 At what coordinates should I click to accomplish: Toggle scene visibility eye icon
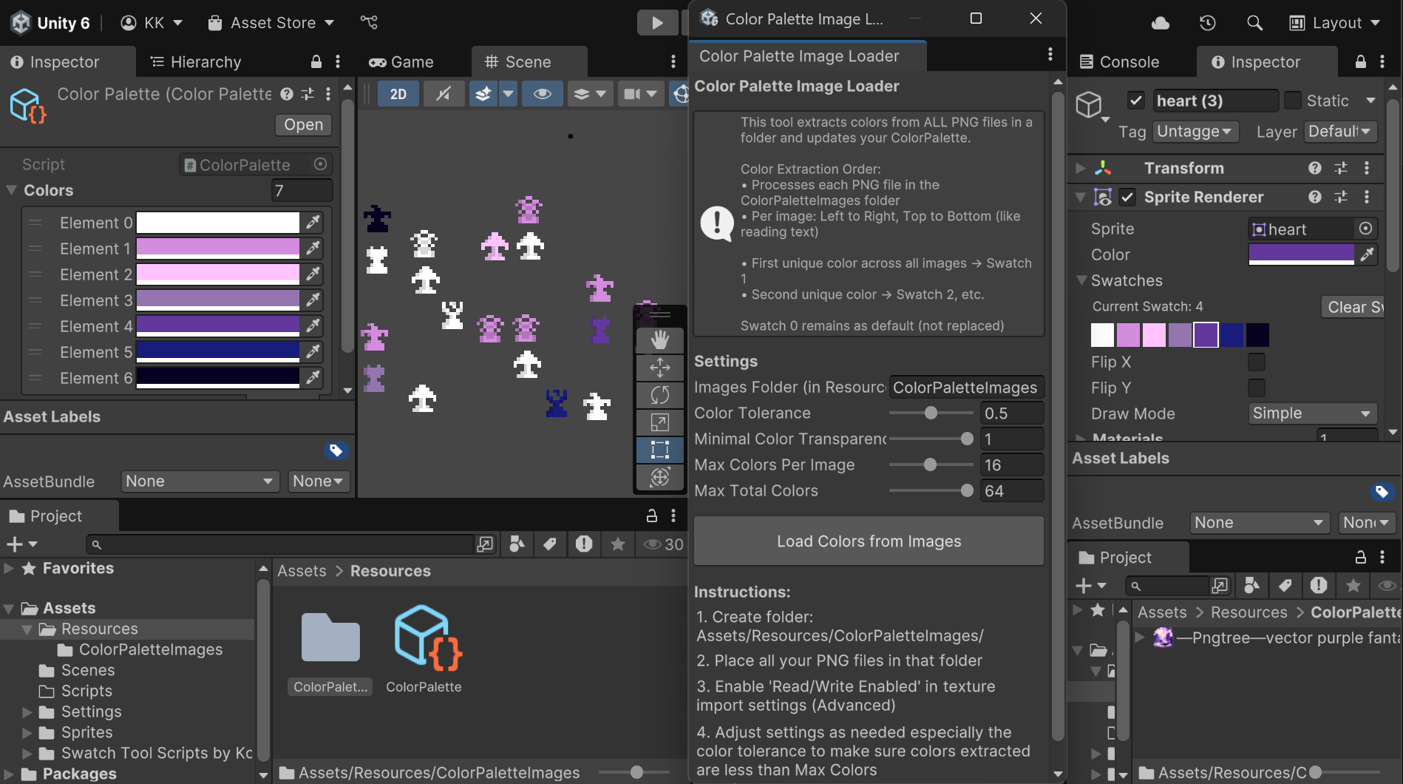pos(543,94)
